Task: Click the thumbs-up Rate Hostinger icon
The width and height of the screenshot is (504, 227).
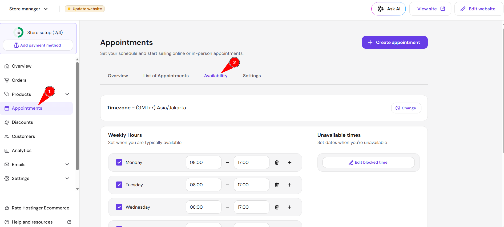Action: (x=7, y=208)
